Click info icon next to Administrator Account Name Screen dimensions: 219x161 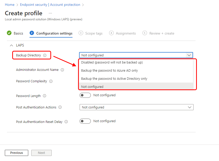(x=62, y=70)
